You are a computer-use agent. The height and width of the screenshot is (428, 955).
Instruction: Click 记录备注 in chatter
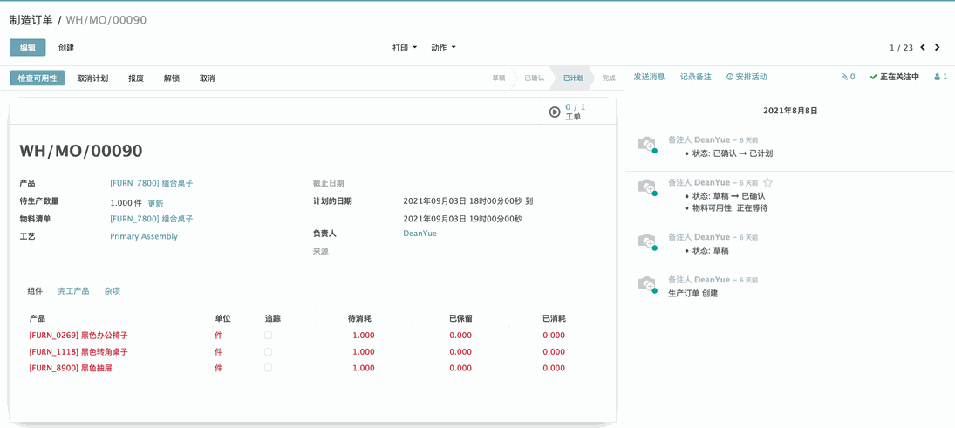[696, 78]
